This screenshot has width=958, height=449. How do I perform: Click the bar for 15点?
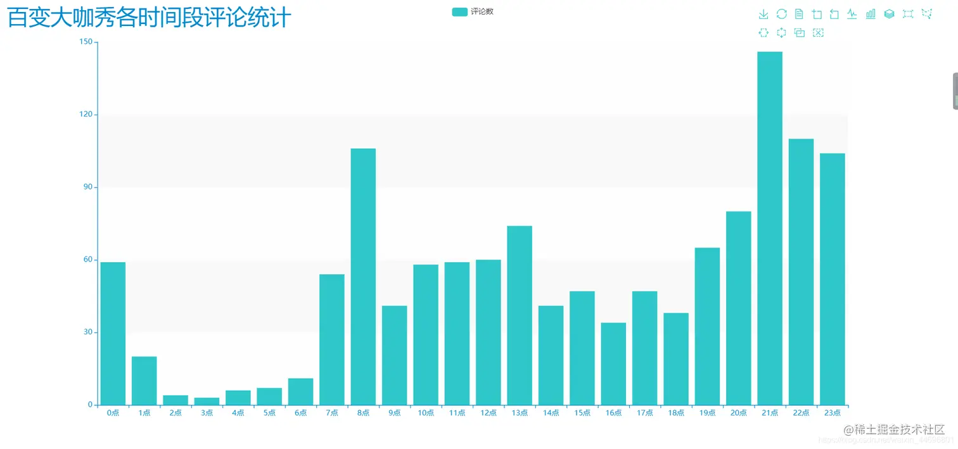click(582, 348)
